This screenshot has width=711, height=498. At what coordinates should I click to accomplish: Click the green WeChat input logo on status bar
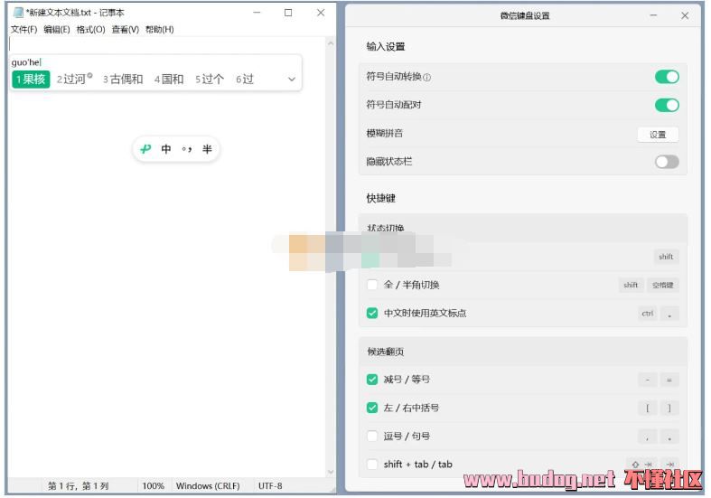coord(146,149)
